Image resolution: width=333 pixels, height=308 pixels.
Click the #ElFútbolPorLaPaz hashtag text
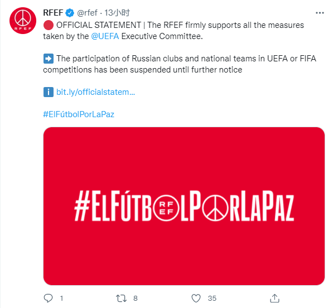click(79, 114)
